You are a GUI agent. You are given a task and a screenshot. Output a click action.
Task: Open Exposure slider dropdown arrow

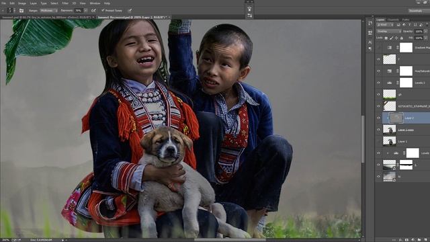[x=86, y=11]
